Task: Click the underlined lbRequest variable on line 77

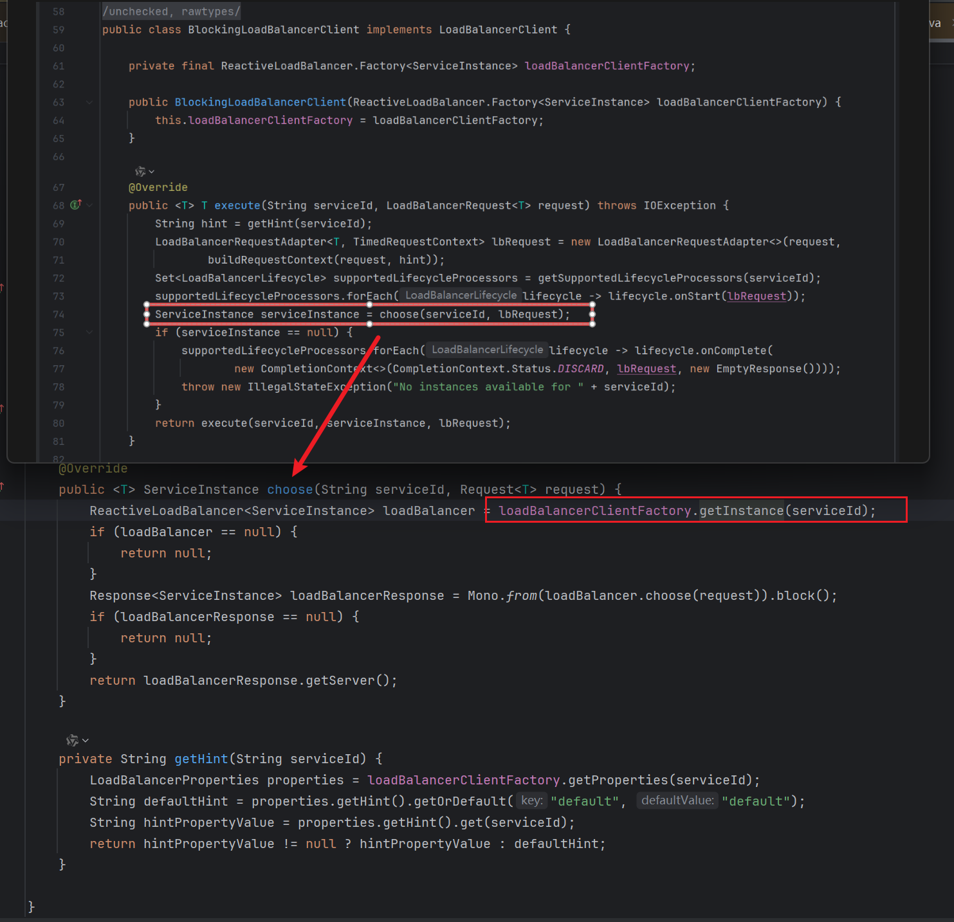Action: pyautogui.click(x=647, y=369)
